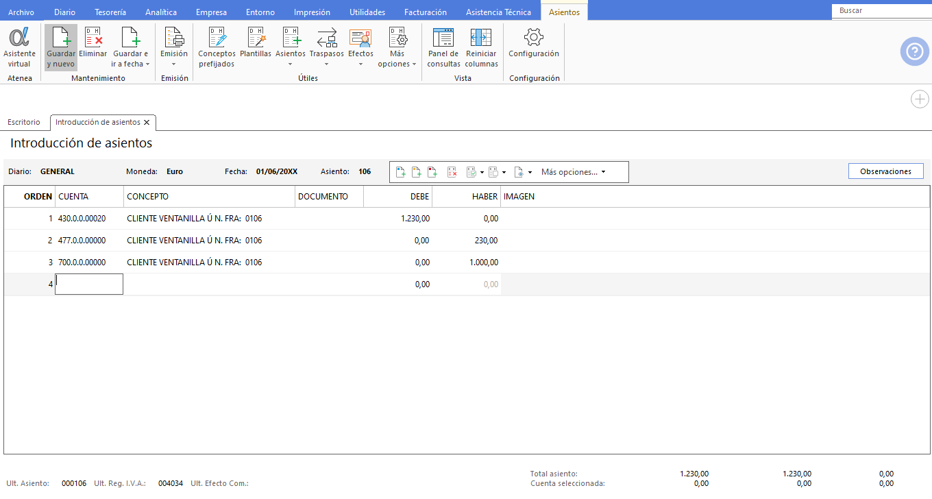Click the checkmark entry mini-toolbar icon

pyautogui.click(x=471, y=172)
